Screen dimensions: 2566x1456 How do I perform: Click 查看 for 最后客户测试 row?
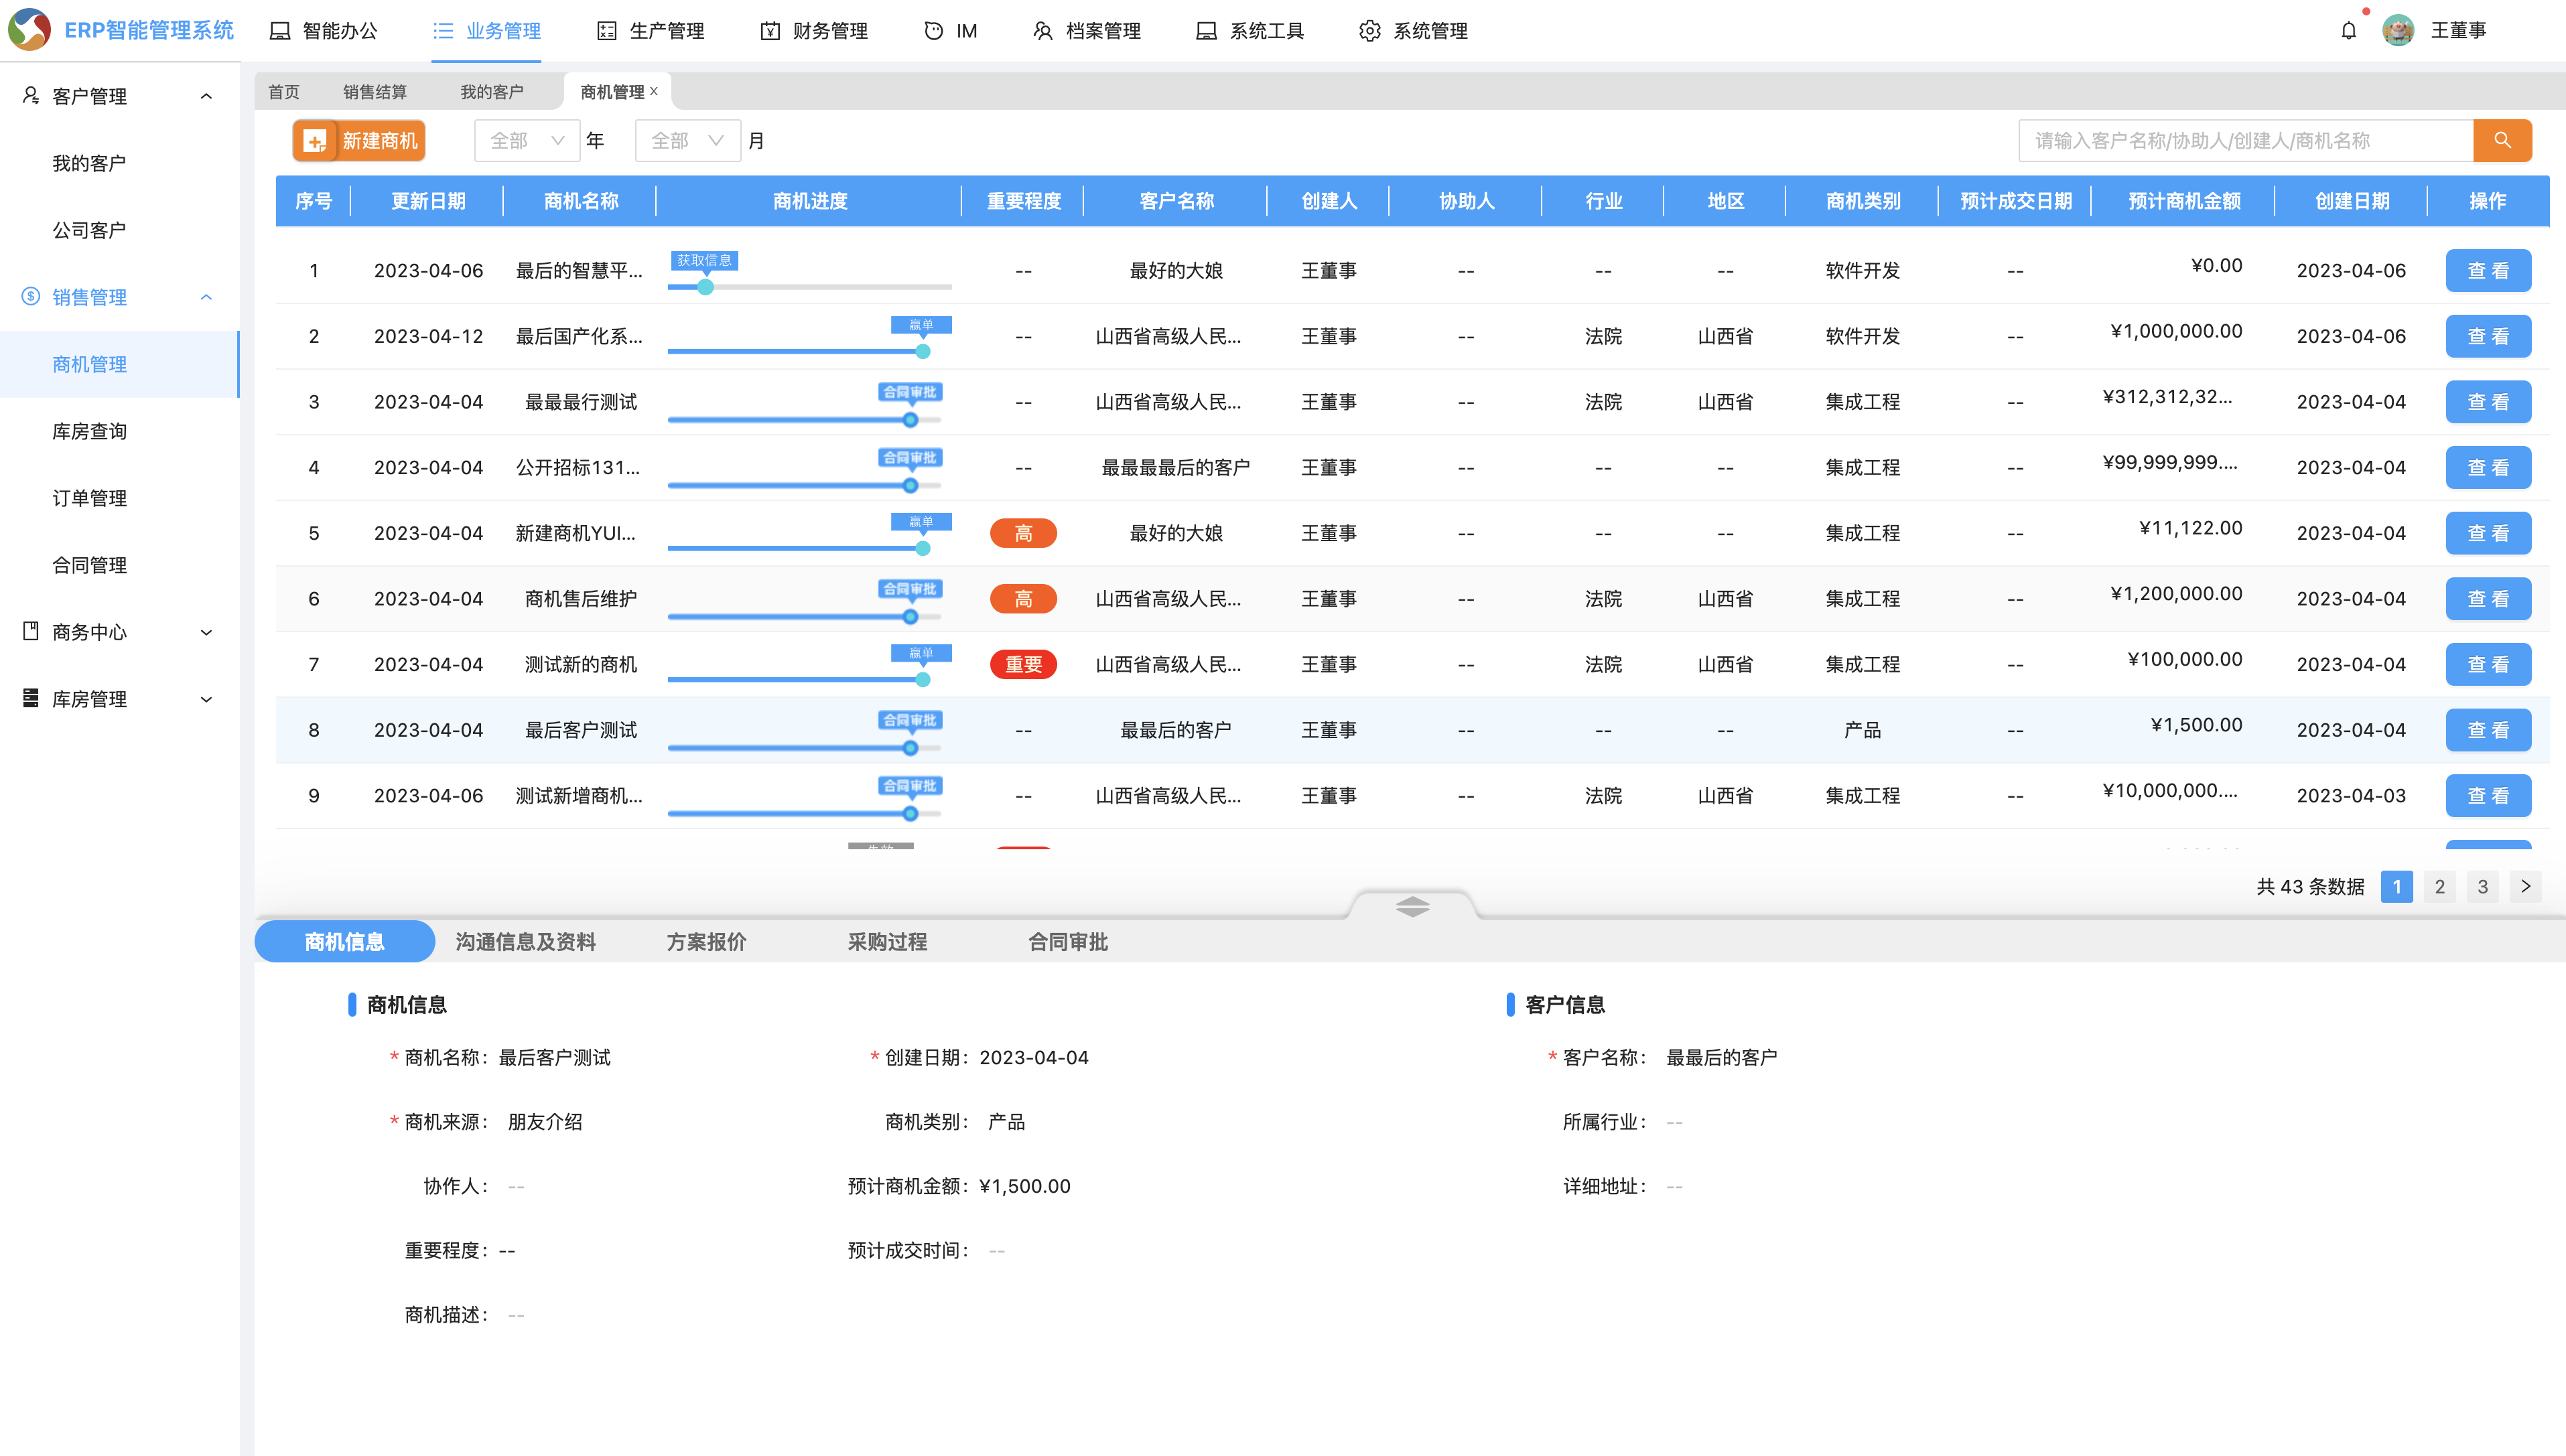[x=2488, y=730]
